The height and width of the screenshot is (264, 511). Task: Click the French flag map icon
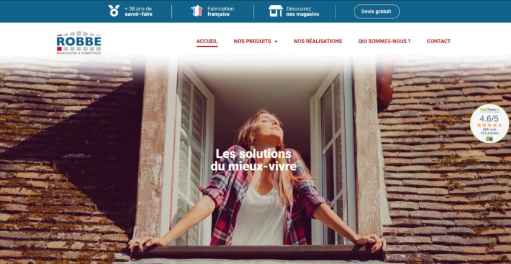(197, 11)
